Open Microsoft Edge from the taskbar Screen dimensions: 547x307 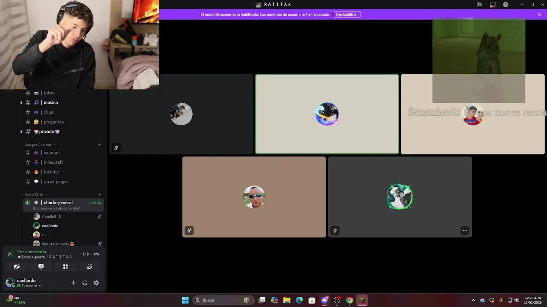click(x=299, y=300)
